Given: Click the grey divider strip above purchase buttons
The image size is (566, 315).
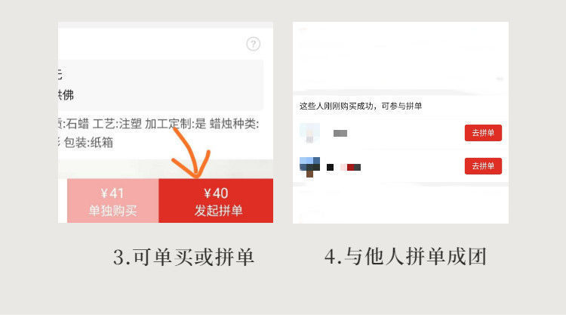Looking at the screenshot, I should point(165,168).
